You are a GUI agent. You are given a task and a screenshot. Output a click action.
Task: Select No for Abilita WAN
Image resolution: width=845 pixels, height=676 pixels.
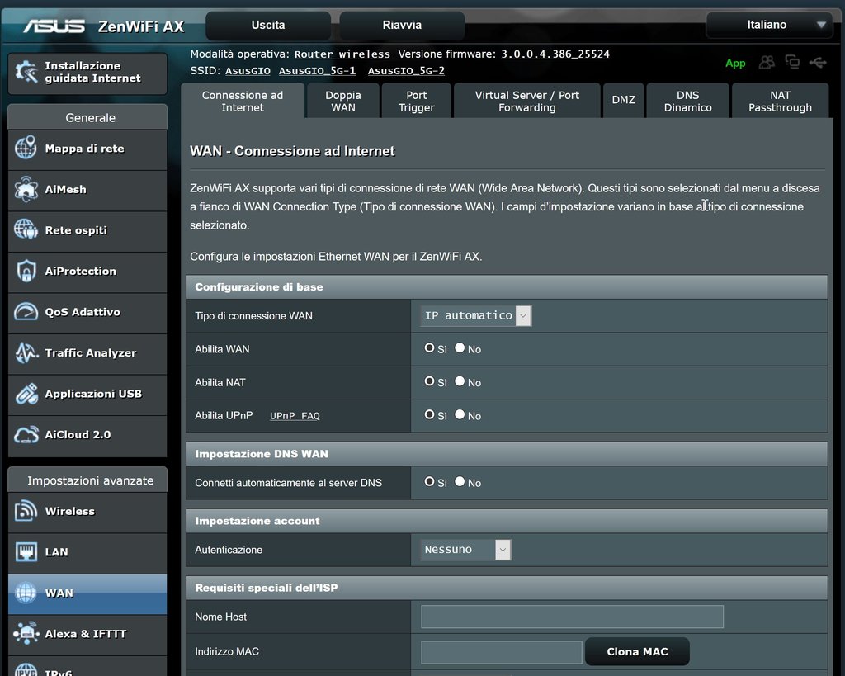[460, 348]
